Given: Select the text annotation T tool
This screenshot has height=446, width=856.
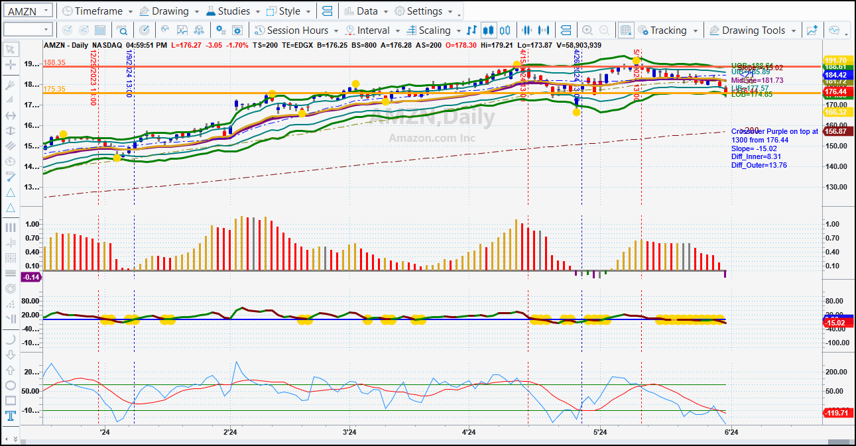Looking at the screenshot, I should [10, 416].
